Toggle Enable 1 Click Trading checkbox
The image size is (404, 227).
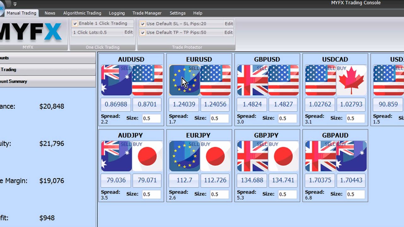point(75,24)
